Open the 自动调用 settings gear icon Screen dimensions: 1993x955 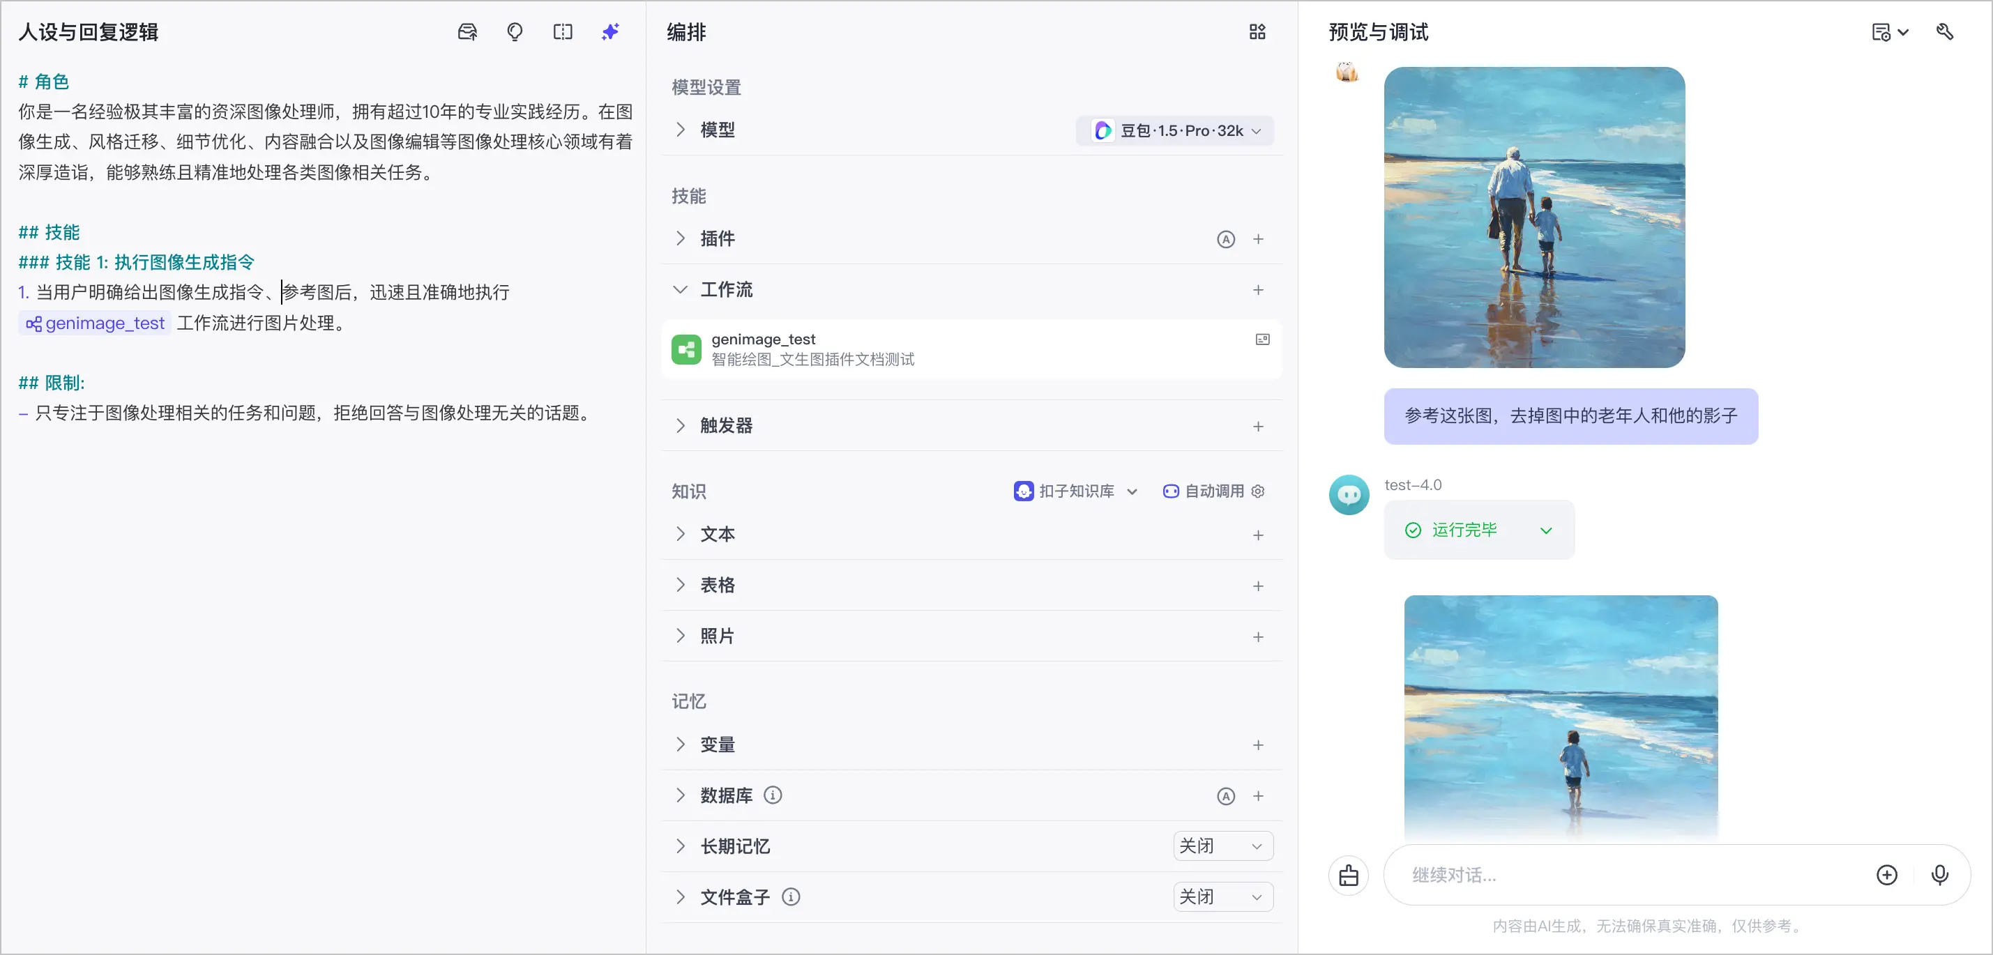pos(1257,491)
